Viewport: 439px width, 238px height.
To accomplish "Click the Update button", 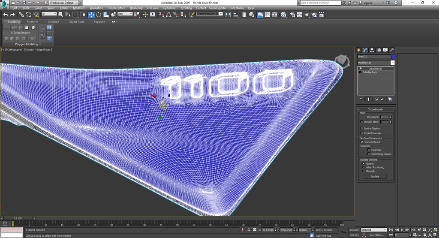I will click(x=375, y=176).
